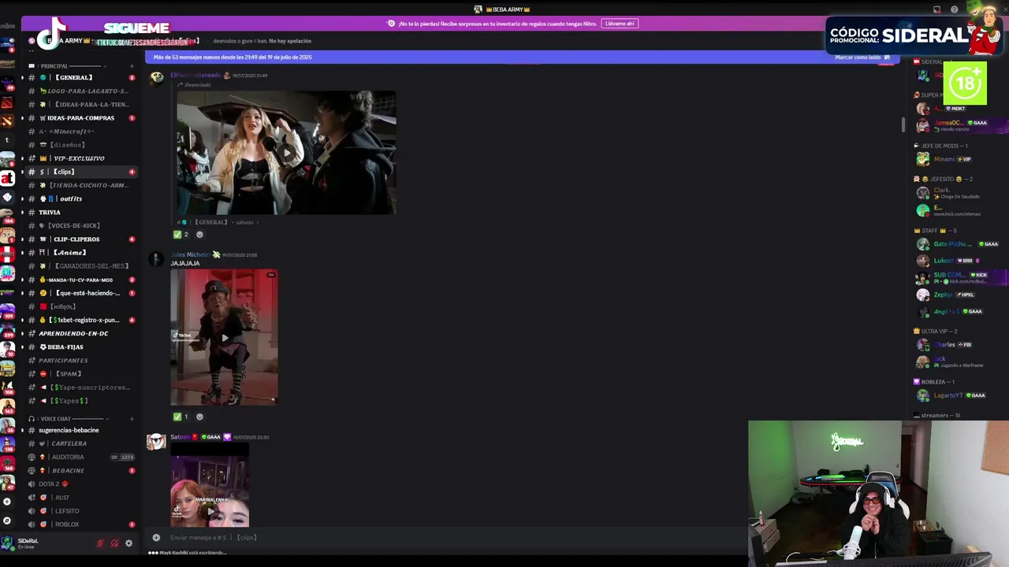Open Satoshi's username profile
This screenshot has height=567, width=1009.
click(x=181, y=437)
